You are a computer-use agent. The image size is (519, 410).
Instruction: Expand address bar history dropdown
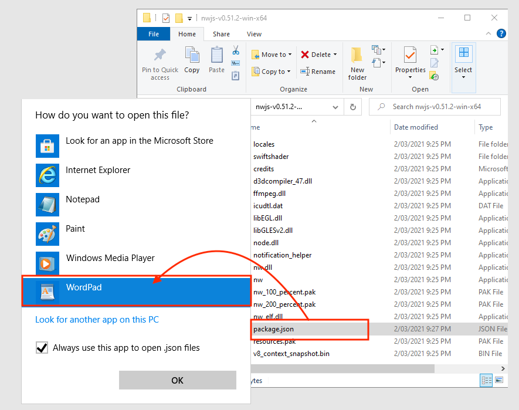(335, 107)
